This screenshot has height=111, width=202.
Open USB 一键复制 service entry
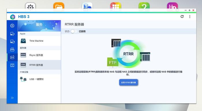pos(39,79)
